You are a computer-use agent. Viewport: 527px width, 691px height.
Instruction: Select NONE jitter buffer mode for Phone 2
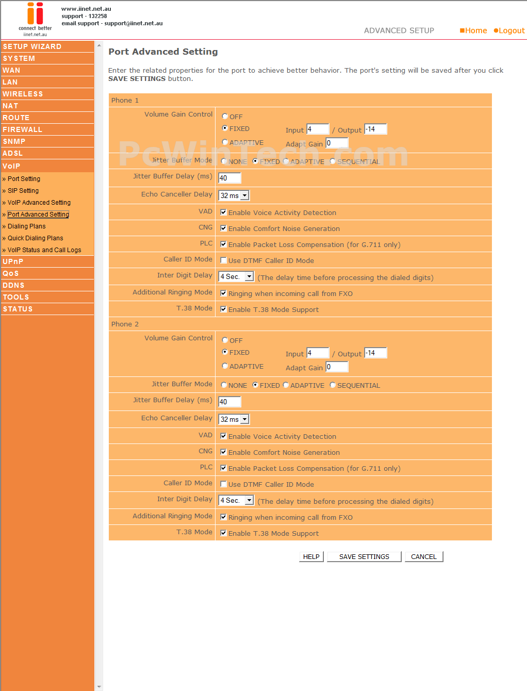point(224,385)
